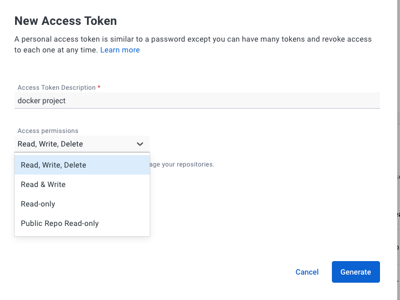The height and width of the screenshot is (300, 400).
Task: Collapse the Access permissions dropdown chevron
Action: (140, 144)
